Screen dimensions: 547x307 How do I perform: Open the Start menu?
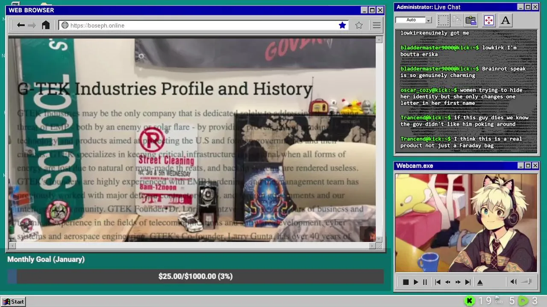click(x=14, y=301)
